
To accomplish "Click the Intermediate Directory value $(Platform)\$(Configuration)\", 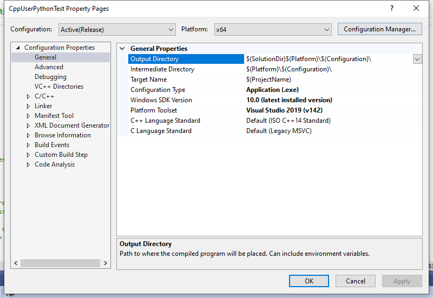I will click(289, 69).
